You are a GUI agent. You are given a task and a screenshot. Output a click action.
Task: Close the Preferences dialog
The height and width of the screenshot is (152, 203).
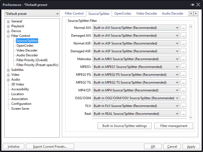[x=198, y=5]
